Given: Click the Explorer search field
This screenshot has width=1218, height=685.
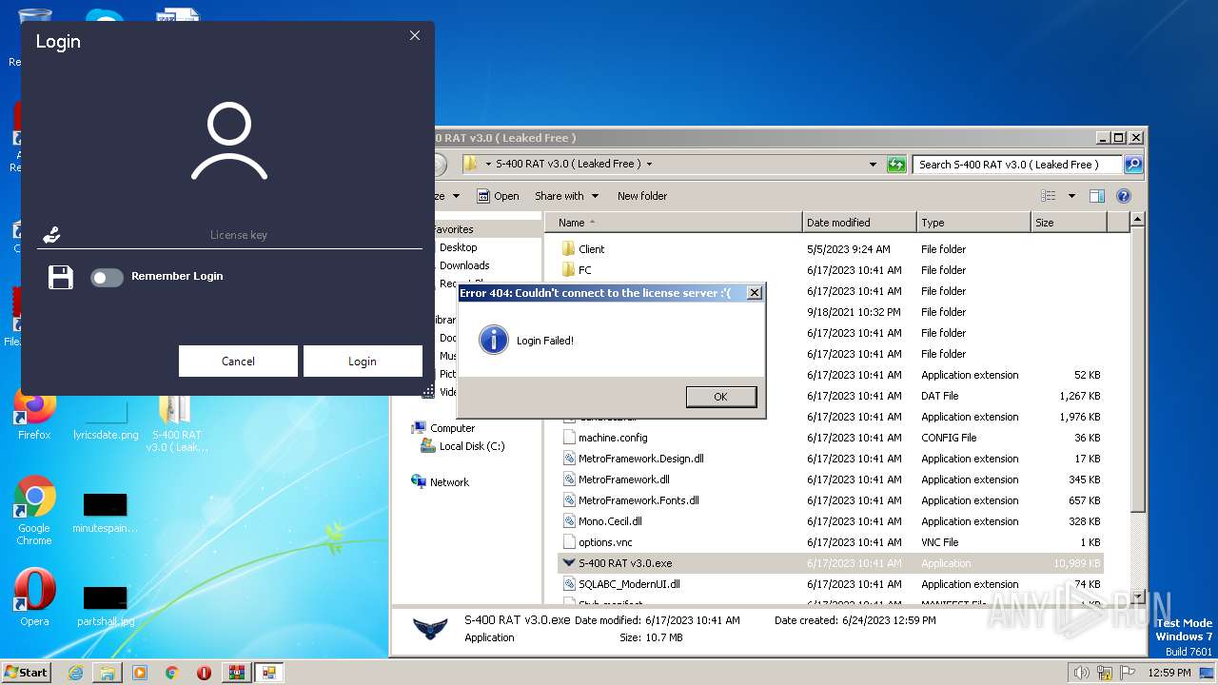Looking at the screenshot, I should pyautogui.click(x=1017, y=165).
